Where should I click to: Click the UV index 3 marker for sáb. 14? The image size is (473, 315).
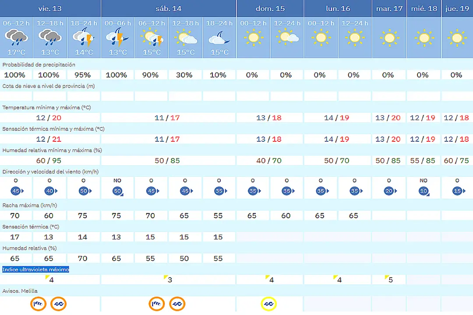pos(168,280)
